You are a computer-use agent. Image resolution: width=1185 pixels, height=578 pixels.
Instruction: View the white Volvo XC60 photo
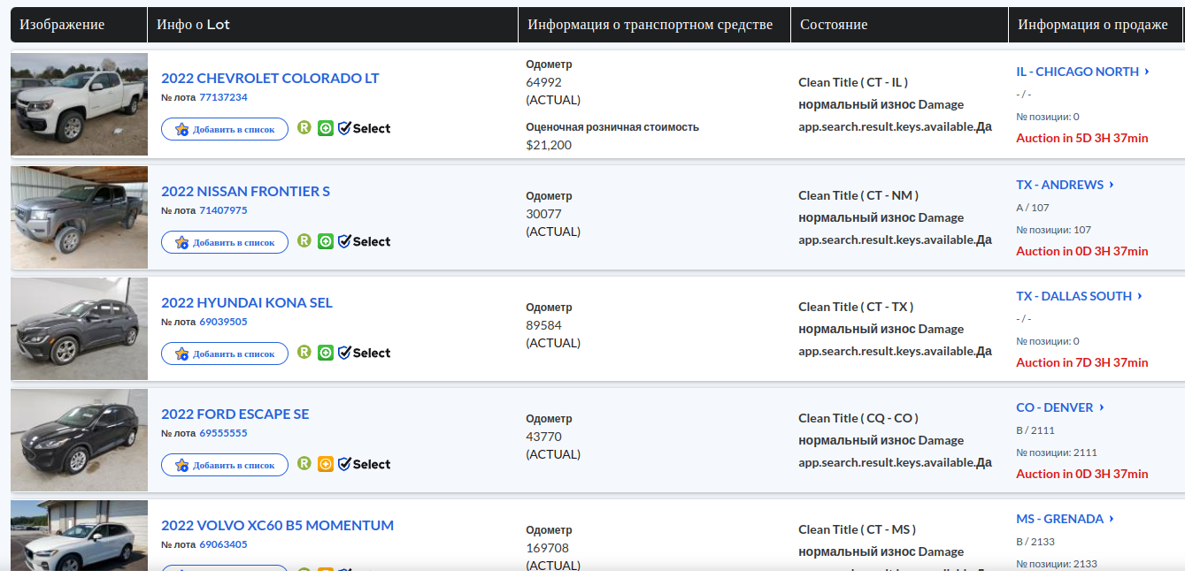point(80,536)
